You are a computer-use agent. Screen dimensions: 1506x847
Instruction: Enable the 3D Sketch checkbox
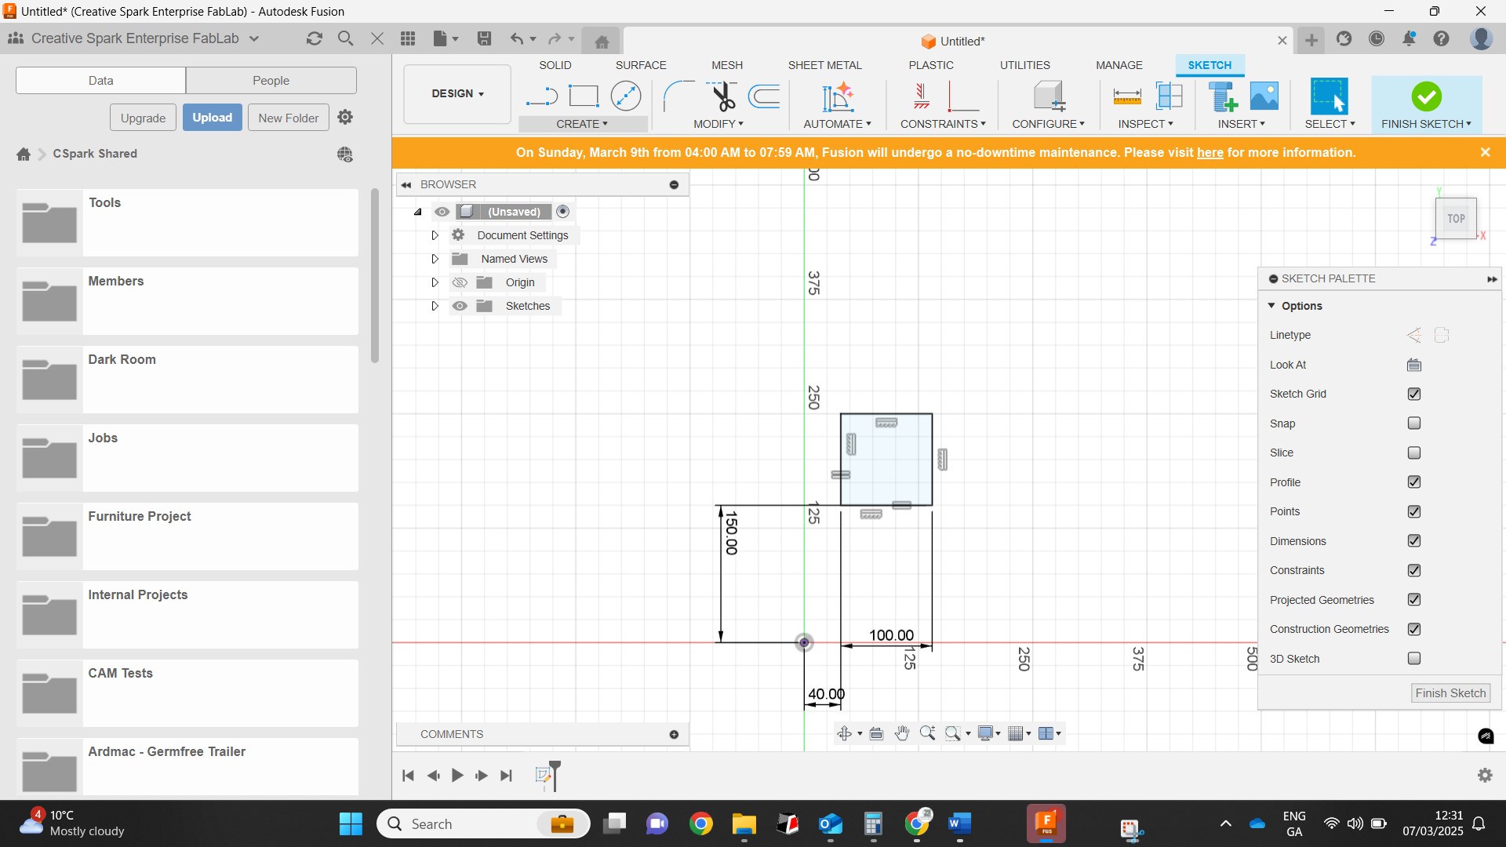click(x=1414, y=659)
